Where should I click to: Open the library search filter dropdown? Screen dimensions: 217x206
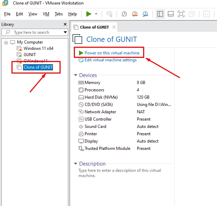tap(65, 32)
